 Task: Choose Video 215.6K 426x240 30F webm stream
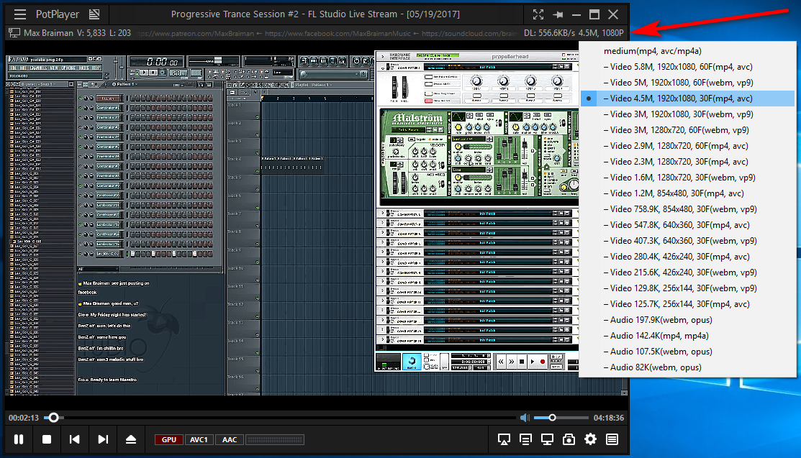click(x=687, y=272)
